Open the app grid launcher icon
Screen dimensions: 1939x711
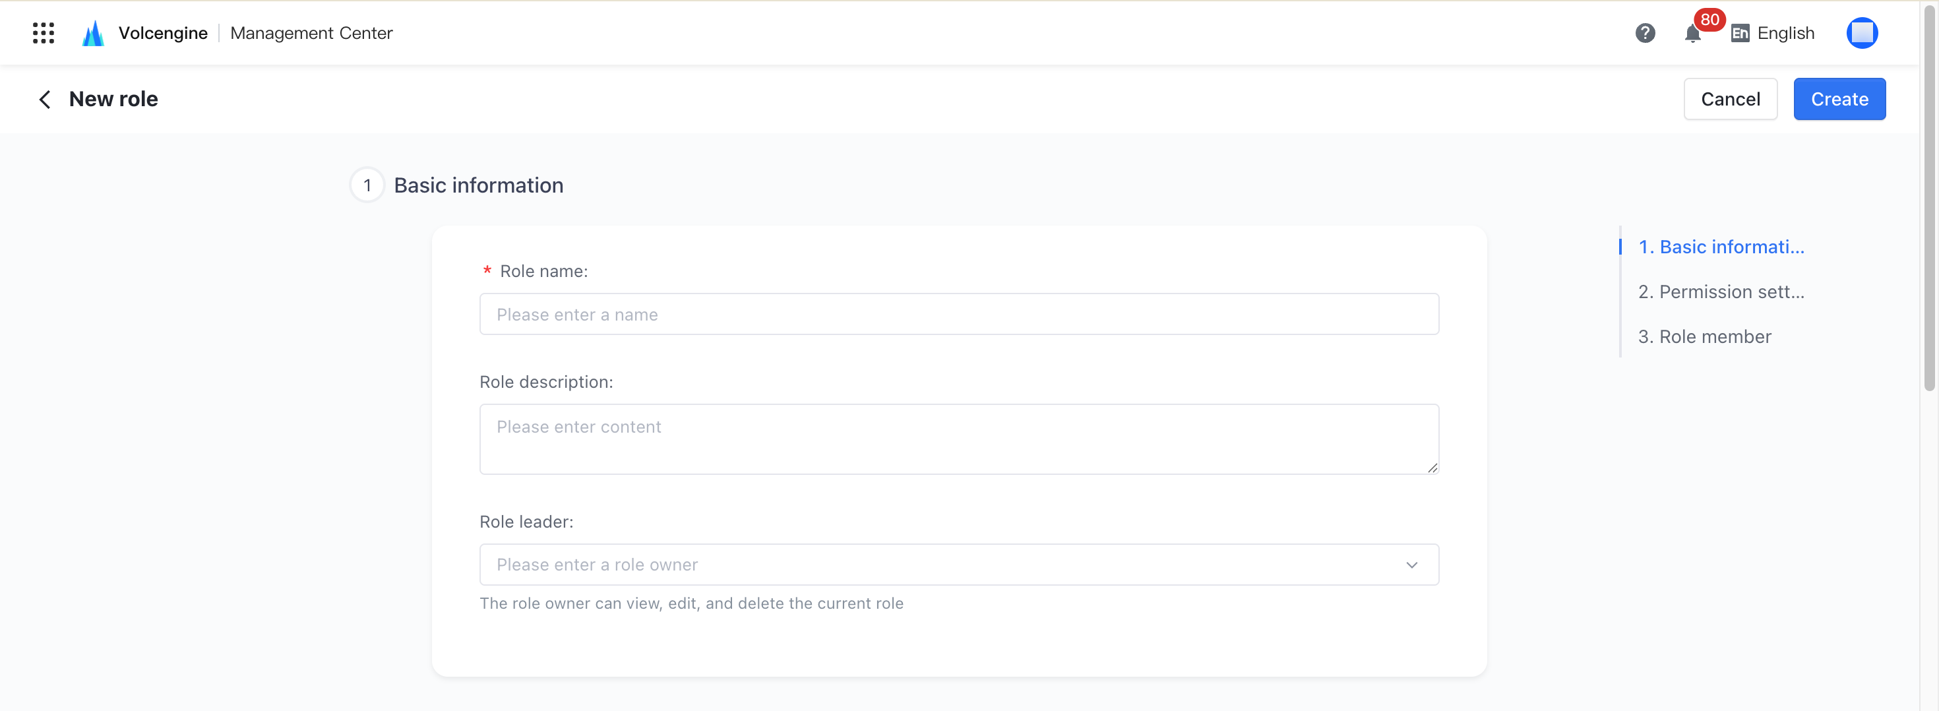click(x=44, y=33)
